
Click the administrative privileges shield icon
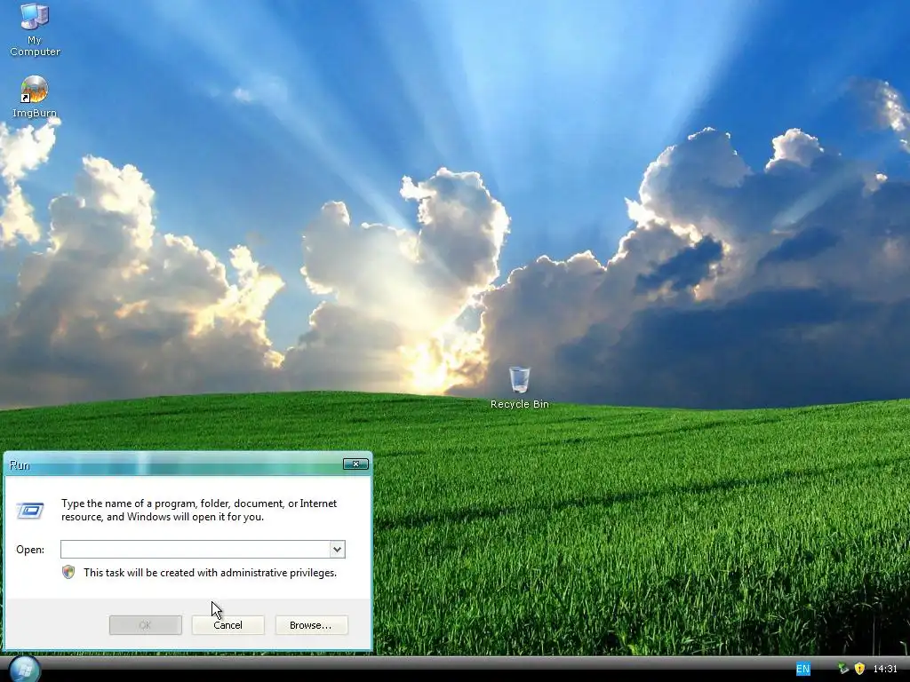coord(68,573)
